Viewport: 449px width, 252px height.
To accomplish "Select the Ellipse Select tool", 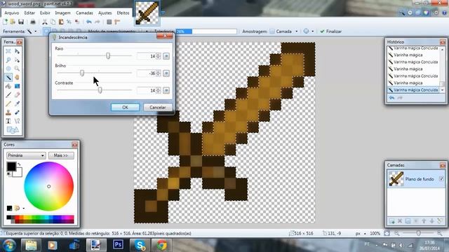I will (8, 69).
